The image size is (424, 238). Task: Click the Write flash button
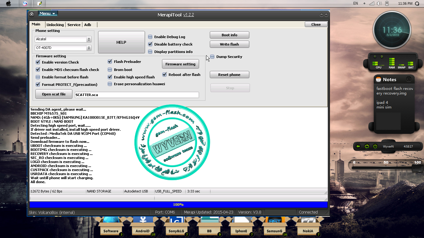[229, 44]
